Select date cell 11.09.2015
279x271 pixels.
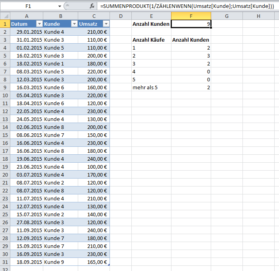pos(27,230)
